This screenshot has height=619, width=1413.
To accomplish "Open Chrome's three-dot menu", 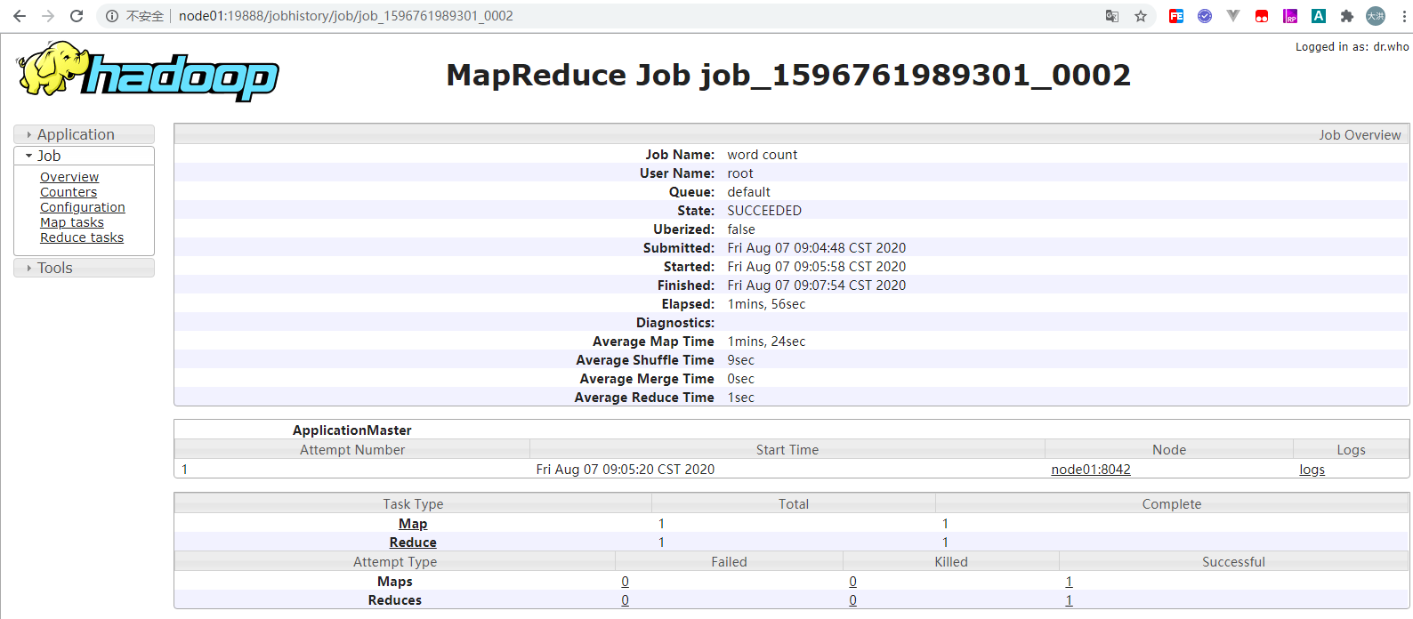I will pos(1404,16).
